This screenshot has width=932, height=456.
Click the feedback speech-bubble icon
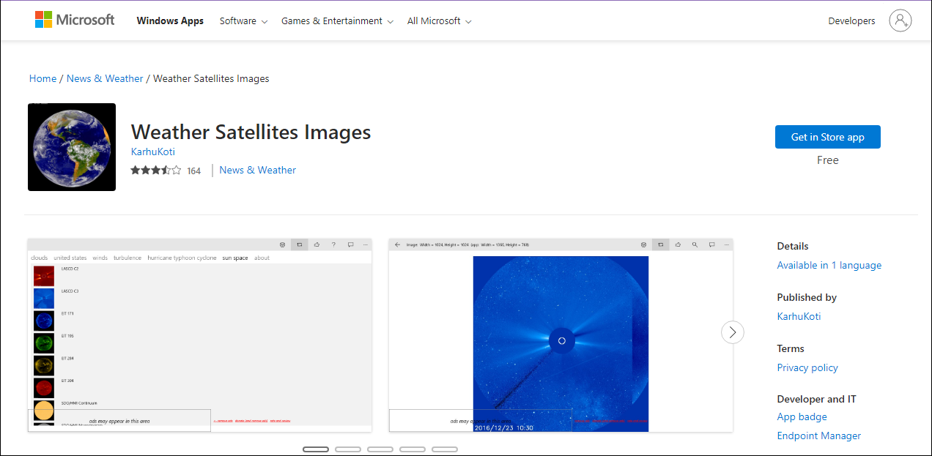tap(351, 244)
